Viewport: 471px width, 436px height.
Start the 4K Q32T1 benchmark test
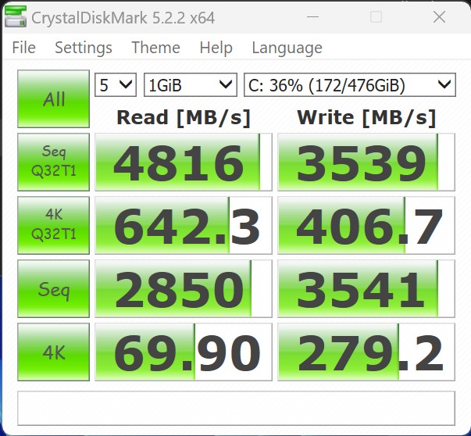(x=54, y=226)
